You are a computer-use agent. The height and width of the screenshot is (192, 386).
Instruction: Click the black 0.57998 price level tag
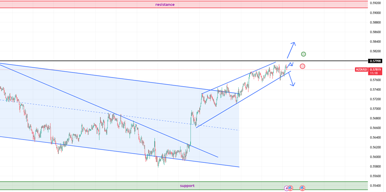point(375,61)
